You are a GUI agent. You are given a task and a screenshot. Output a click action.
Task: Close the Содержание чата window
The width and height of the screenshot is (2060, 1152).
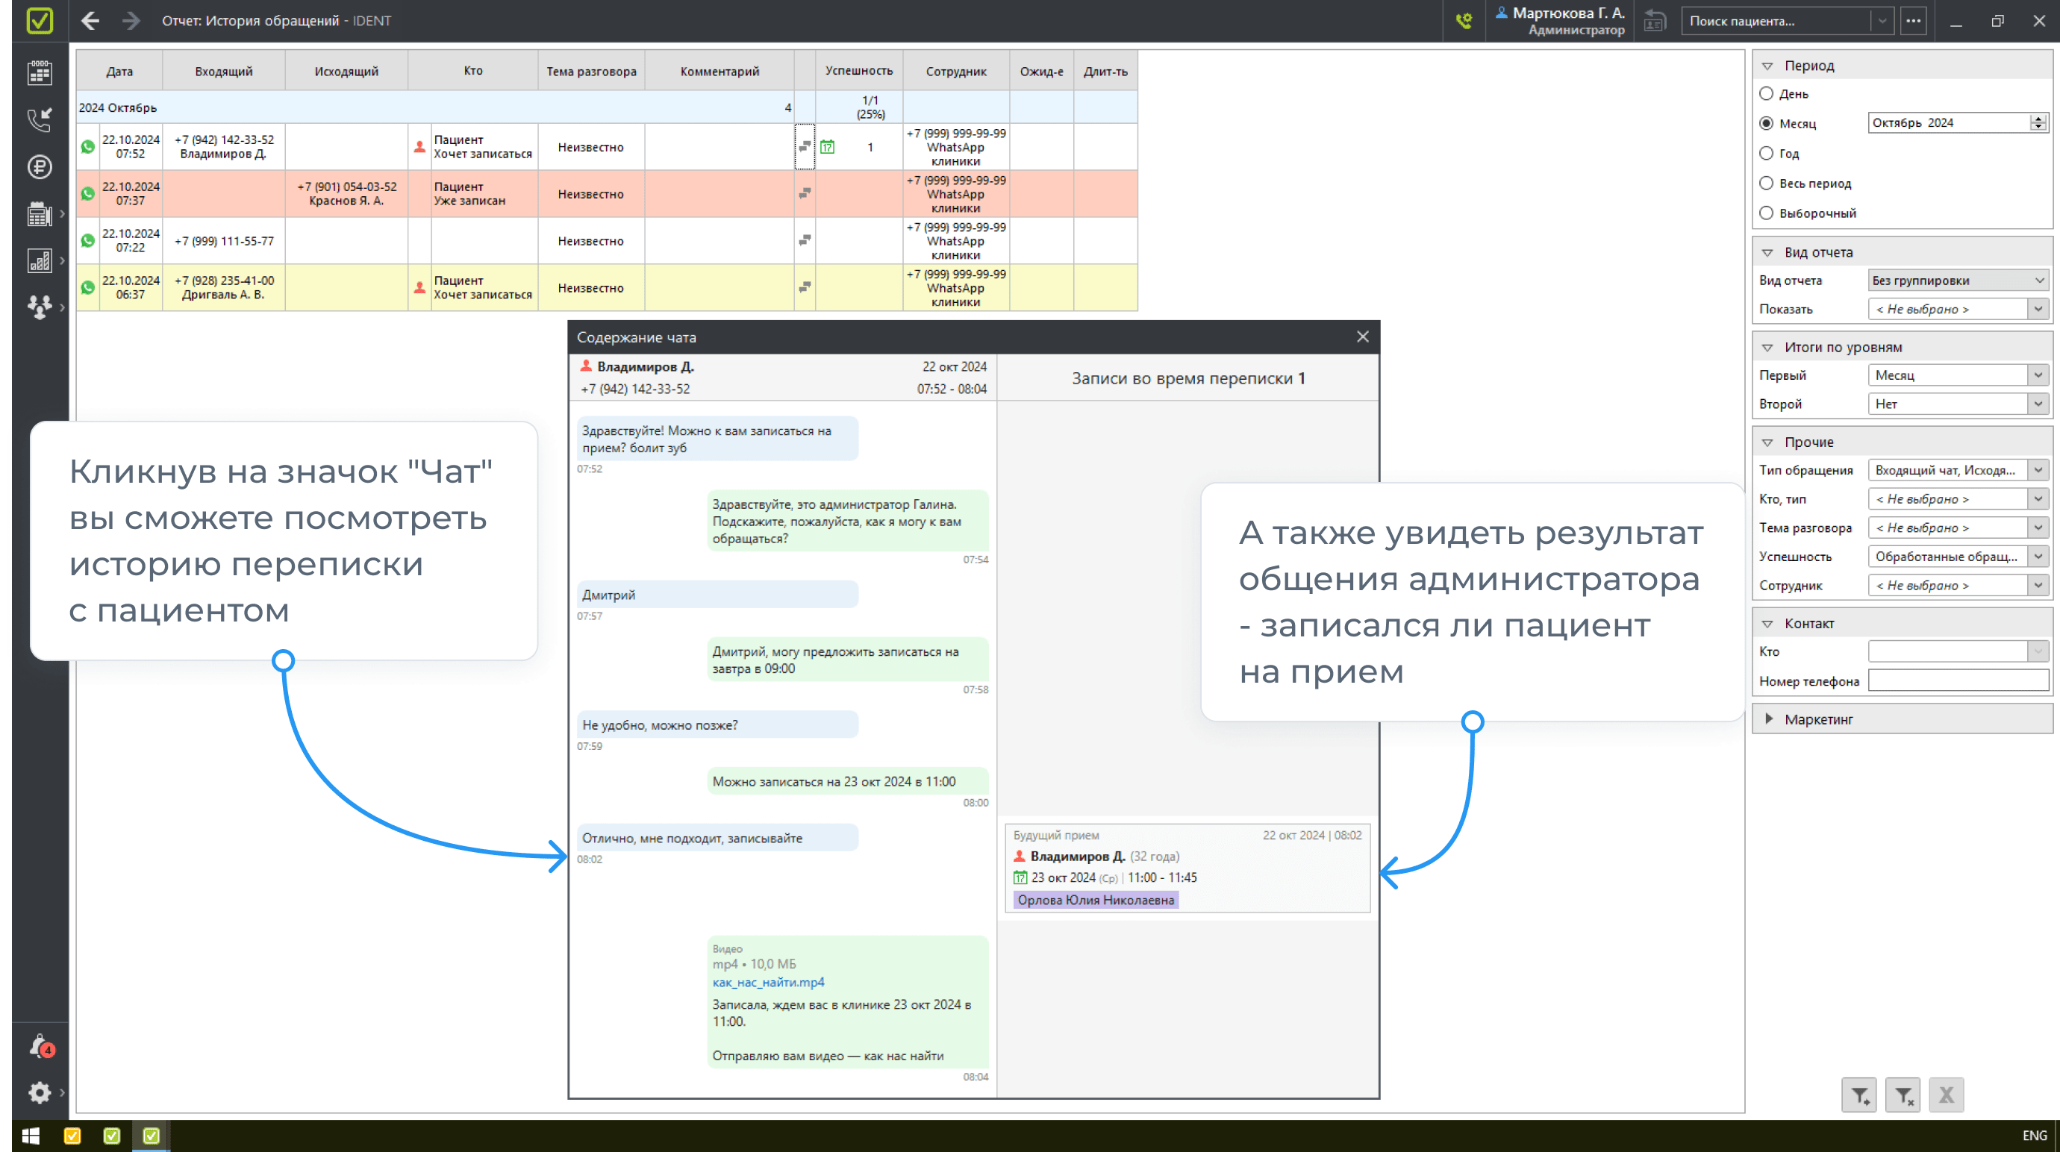(x=1363, y=336)
